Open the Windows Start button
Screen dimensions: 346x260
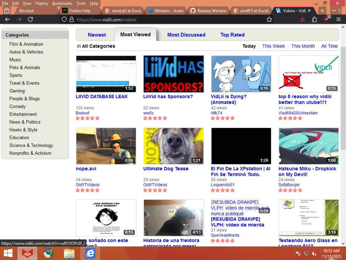click(8, 253)
